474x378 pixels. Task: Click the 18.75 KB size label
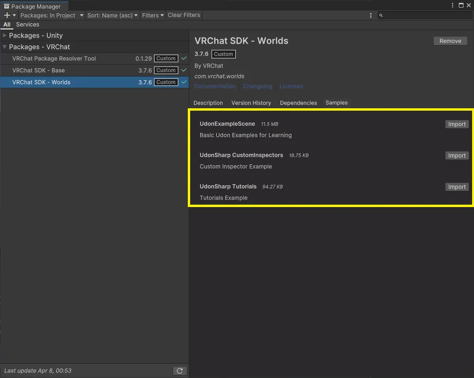299,155
